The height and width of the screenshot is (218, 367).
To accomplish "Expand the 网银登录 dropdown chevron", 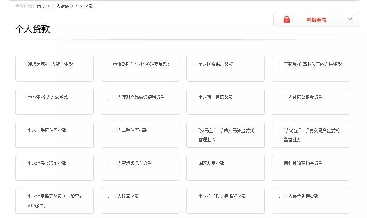I will point(348,19).
